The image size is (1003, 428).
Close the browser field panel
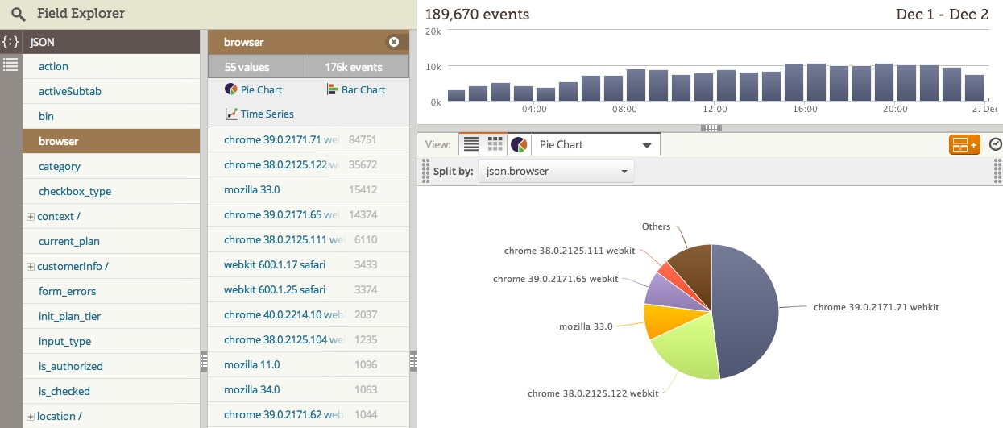pyautogui.click(x=394, y=42)
